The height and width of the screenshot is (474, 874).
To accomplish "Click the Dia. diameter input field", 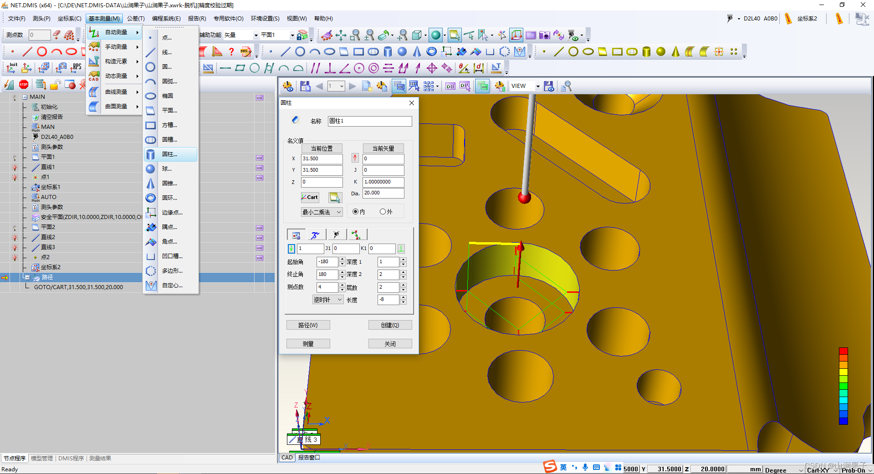I will [383, 193].
